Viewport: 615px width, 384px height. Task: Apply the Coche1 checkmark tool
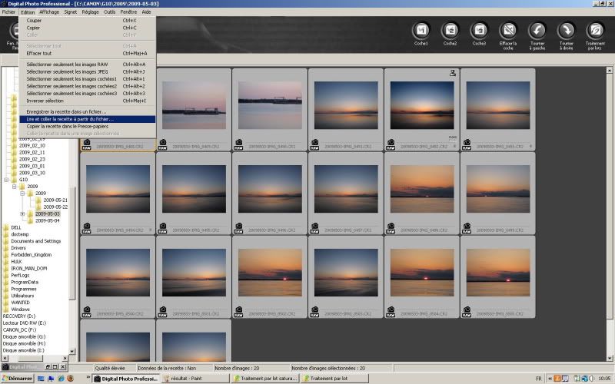point(421,31)
